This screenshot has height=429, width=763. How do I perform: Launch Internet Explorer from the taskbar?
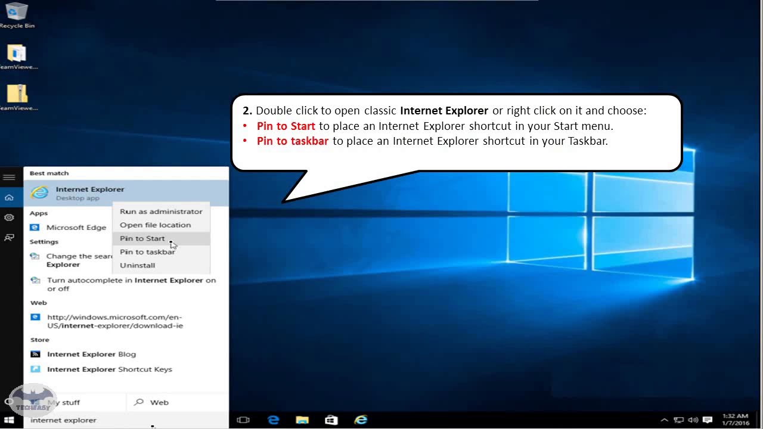click(x=361, y=420)
